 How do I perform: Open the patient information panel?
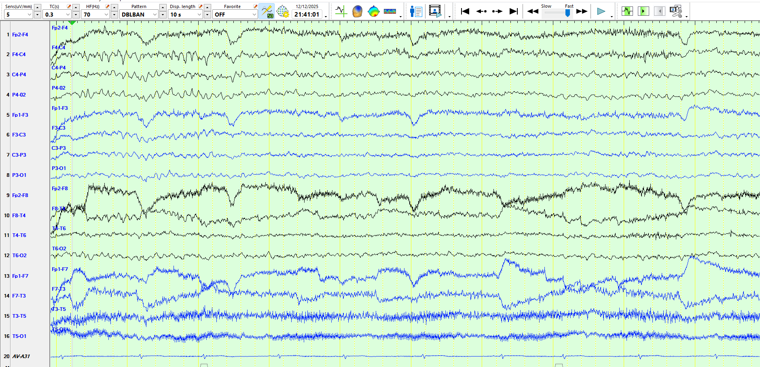coord(416,11)
